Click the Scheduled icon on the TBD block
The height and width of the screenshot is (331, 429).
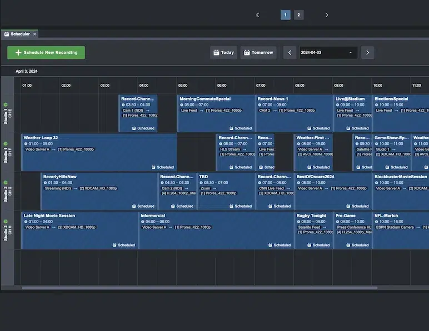(x=231, y=206)
